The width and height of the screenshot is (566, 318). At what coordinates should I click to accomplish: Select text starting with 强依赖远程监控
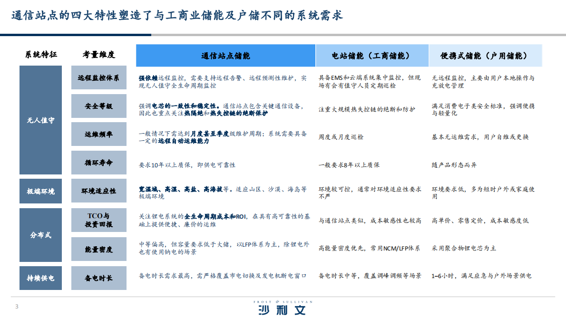223,82
